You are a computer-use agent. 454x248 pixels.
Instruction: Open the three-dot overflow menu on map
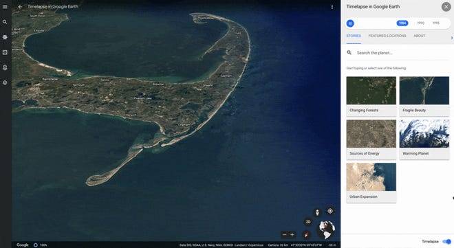point(332,7)
